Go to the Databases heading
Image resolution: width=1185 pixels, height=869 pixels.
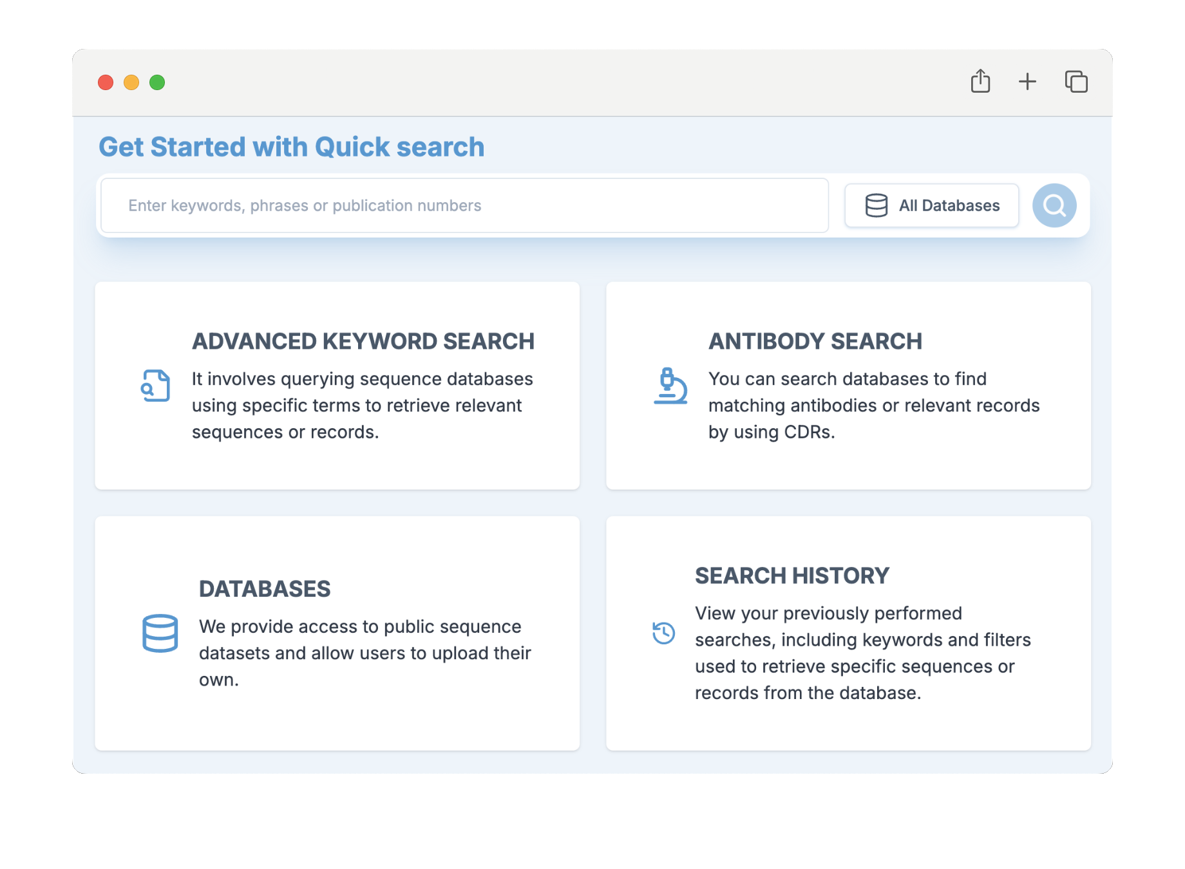265,589
